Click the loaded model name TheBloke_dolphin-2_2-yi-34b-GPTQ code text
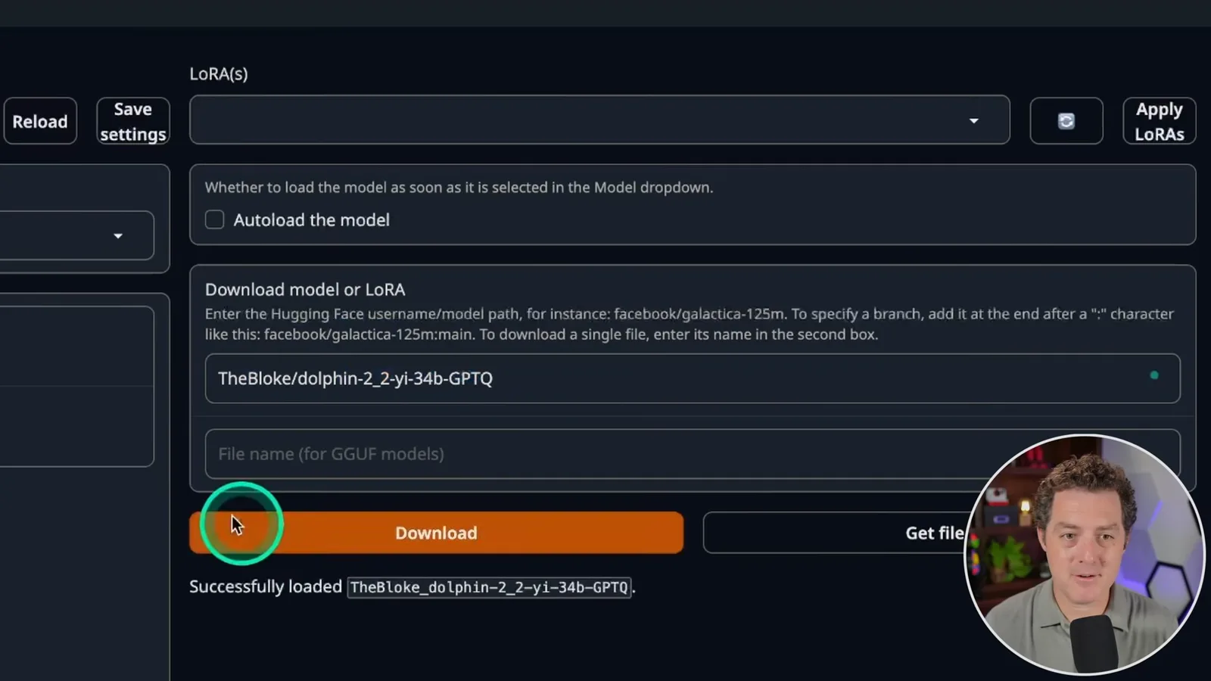 click(489, 587)
